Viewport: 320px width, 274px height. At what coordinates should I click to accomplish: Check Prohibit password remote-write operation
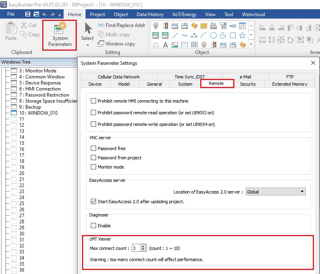pyautogui.click(x=93, y=124)
